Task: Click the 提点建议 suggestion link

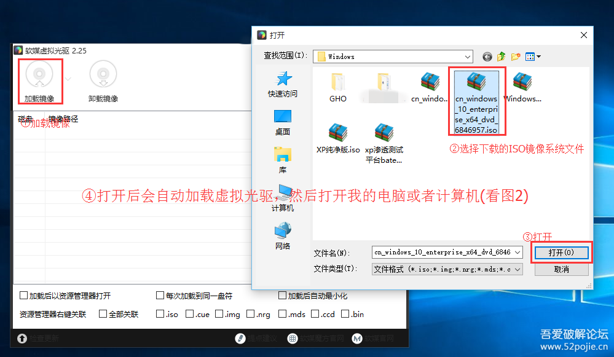Action: pyautogui.click(x=256, y=339)
